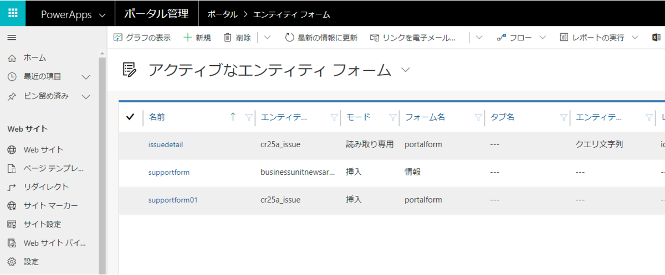The width and height of the screenshot is (665, 275).
Task: Click the plus icon for 新規
Action: point(188,38)
